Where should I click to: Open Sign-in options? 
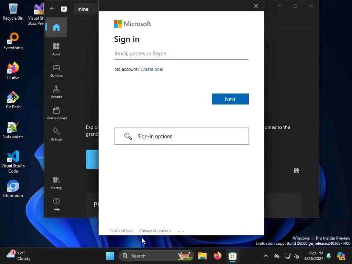[x=181, y=136]
